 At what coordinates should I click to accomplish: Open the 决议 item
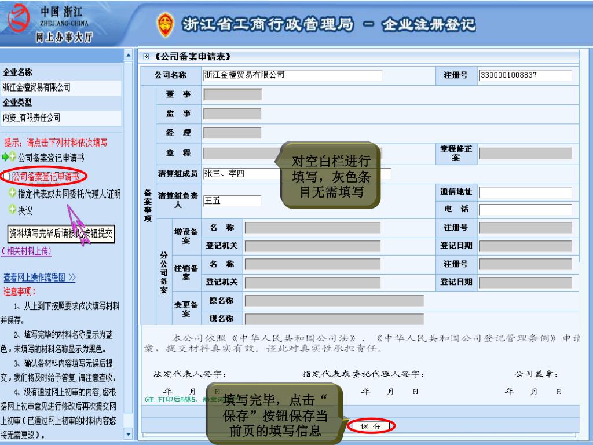click(25, 210)
